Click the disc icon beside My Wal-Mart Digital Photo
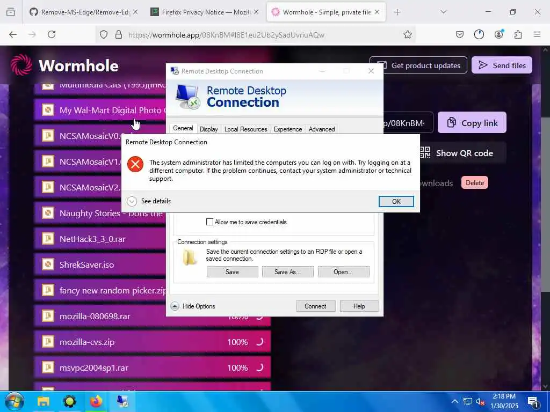 48,110
